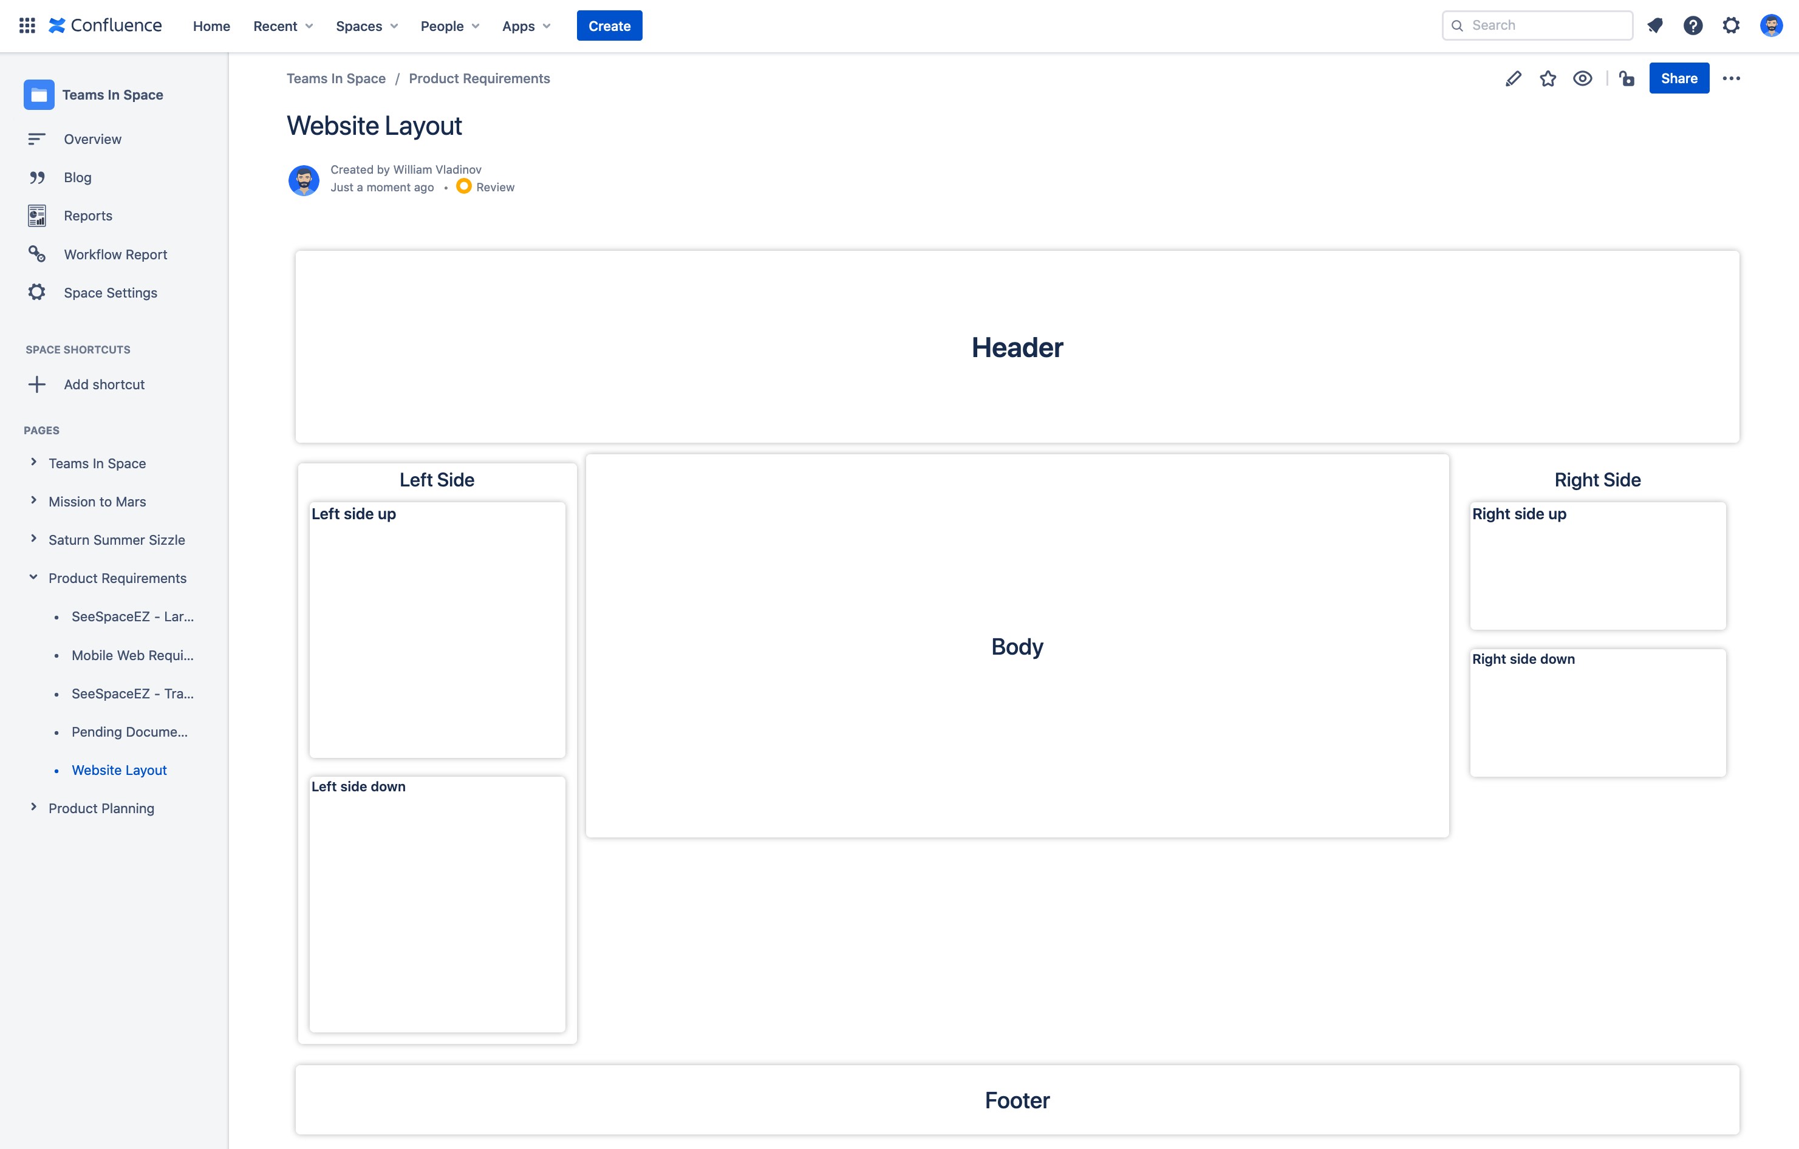Screen dimensions: 1799x1149
Task: Open the app switcher grid icon
Action: 27,26
